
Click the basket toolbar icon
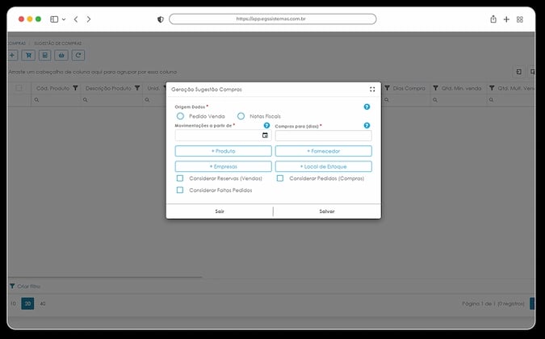click(x=61, y=55)
